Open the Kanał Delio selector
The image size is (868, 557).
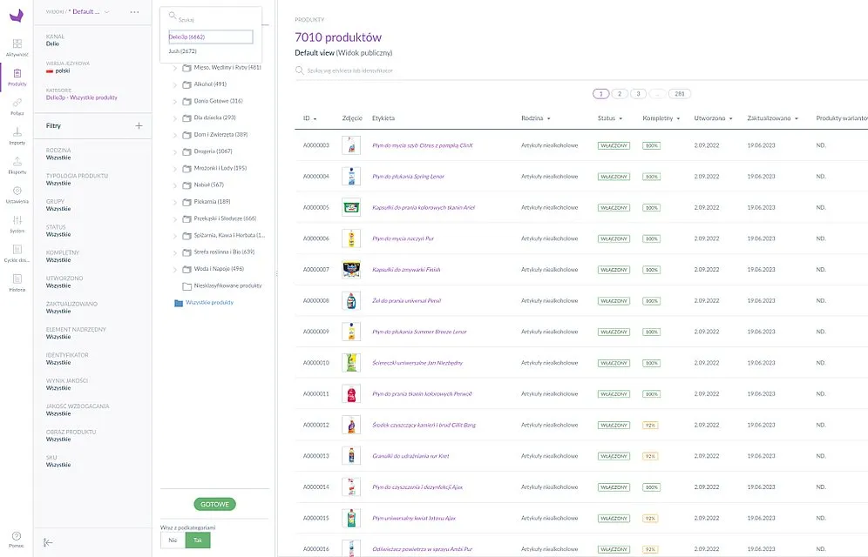[56, 40]
